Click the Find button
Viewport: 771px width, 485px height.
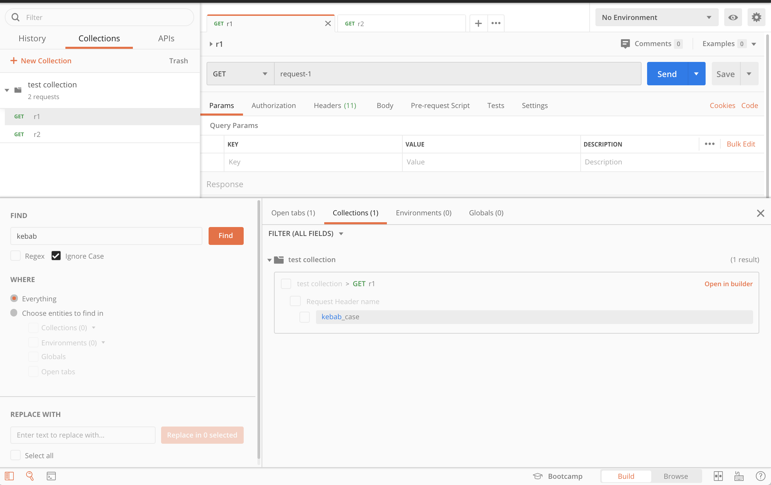tap(226, 236)
